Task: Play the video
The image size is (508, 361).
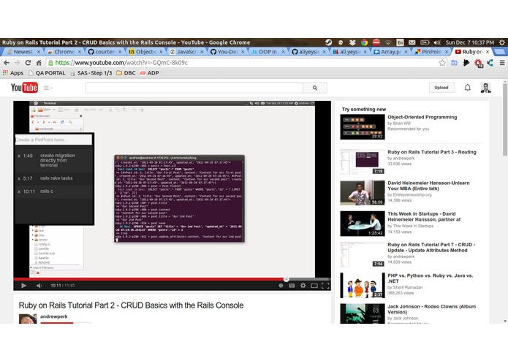Action: 23,286
